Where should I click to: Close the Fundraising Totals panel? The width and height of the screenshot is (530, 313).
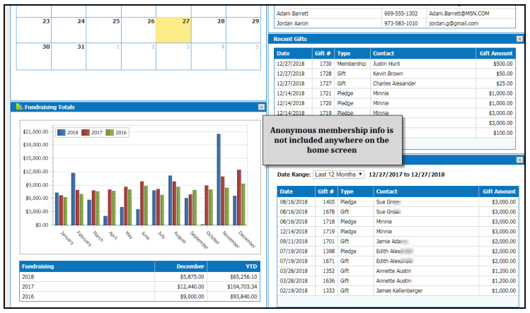pyautogui.click(x=261, y=107)
